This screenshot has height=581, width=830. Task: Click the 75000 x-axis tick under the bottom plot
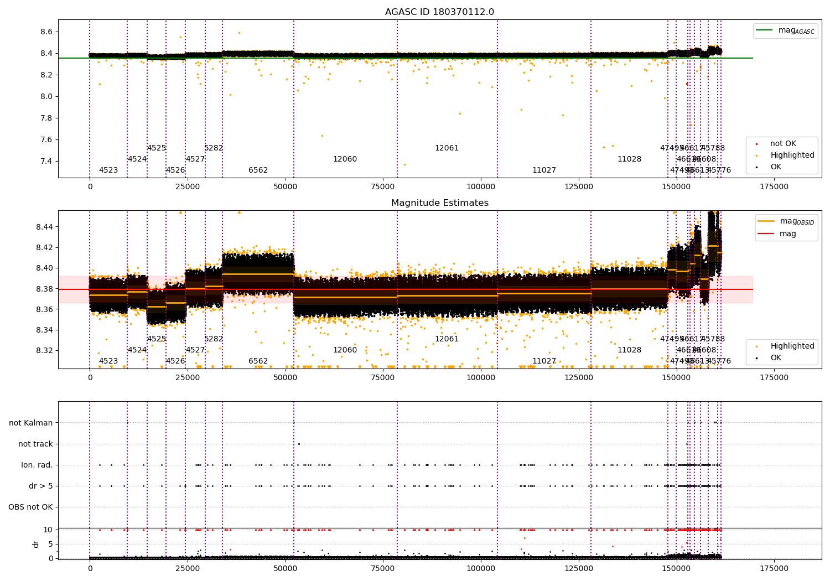click(x=383, y=568)
